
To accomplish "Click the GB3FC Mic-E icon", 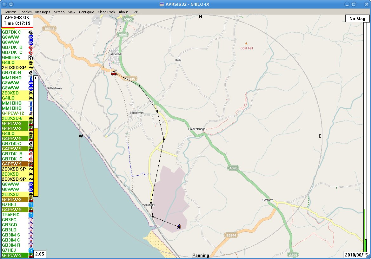I will click(x=30, y=220).
